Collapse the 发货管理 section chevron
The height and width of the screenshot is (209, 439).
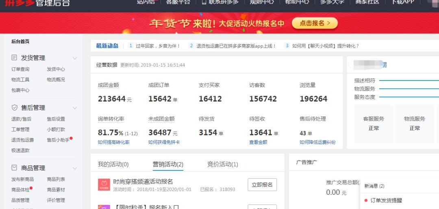coord(75,58)
